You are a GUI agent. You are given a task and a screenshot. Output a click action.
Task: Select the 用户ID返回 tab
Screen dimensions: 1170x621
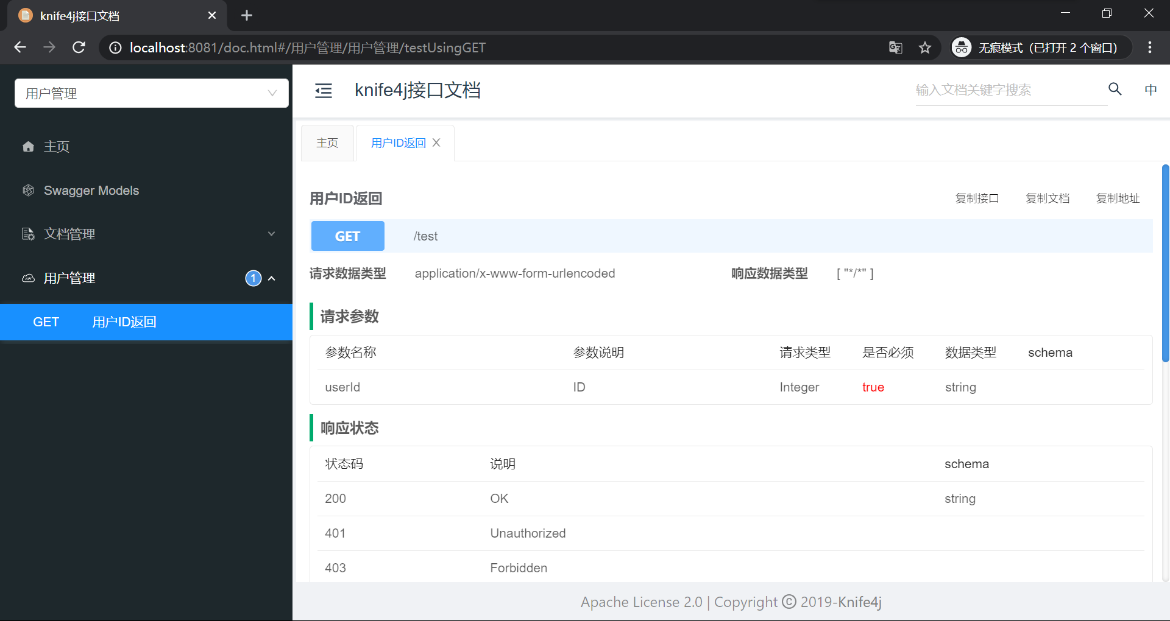pyautogui.click(x=398, y=142)
